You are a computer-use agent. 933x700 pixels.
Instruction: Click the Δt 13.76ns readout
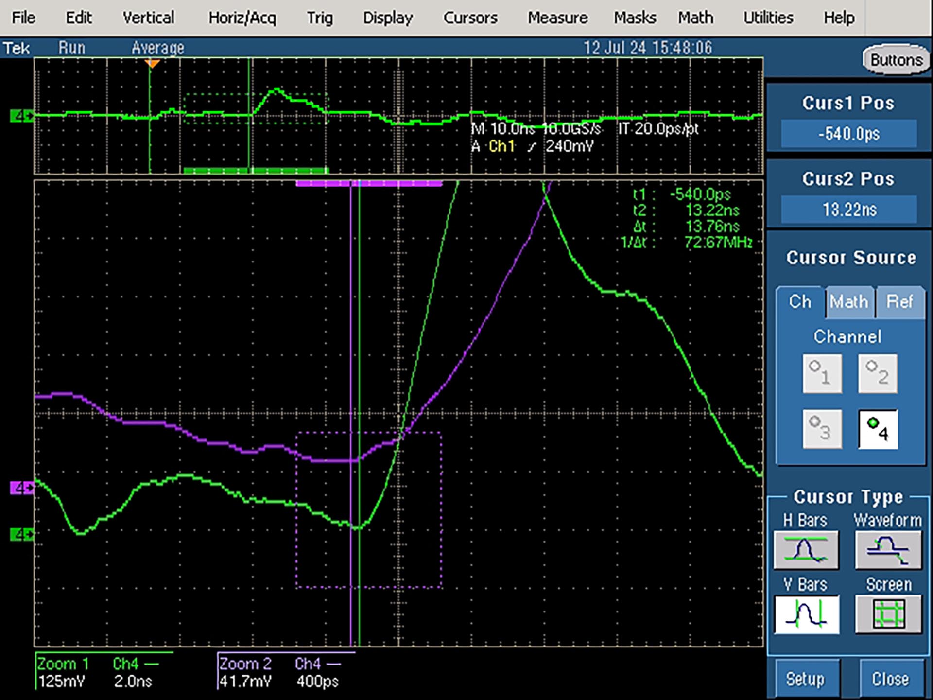coord(686,226)
